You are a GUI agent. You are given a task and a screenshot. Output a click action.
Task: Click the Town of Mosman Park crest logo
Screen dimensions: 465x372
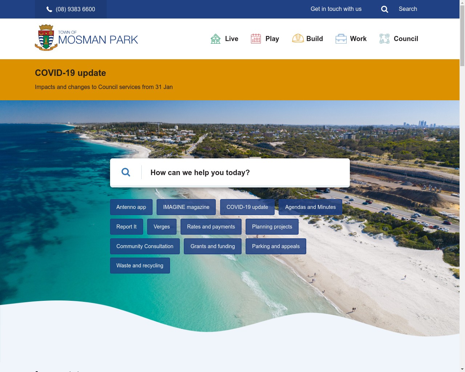46,37
